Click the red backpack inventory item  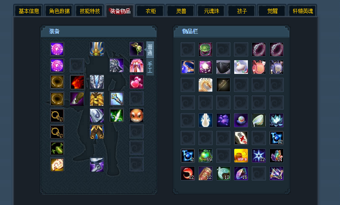[259, 67]
